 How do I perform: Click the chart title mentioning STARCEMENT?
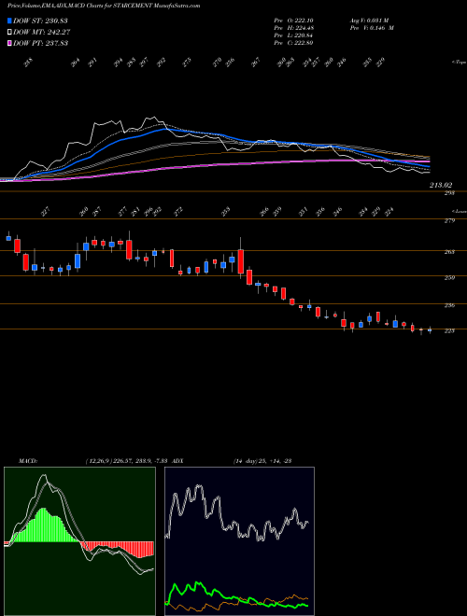pos(104,6)
